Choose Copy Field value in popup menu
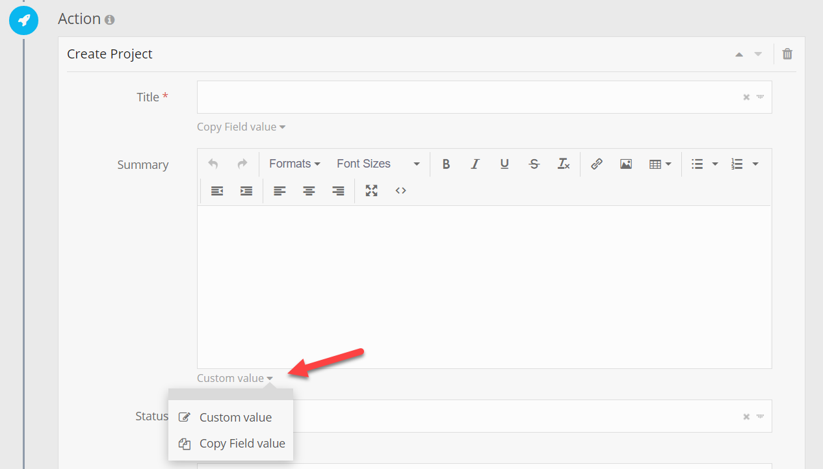The height and width of the screenshot is (469, 823). [242, 444]
